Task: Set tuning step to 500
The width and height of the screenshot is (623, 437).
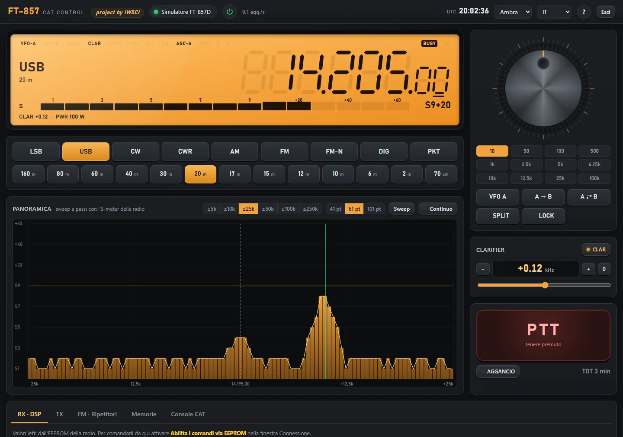Action: [594, 151]
